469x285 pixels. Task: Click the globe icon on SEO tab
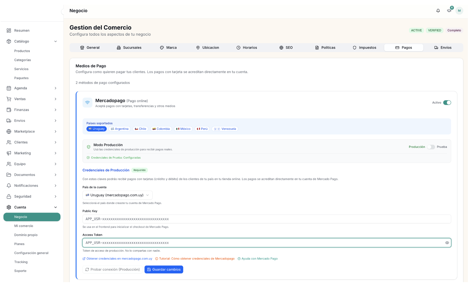tap(281, 48)
